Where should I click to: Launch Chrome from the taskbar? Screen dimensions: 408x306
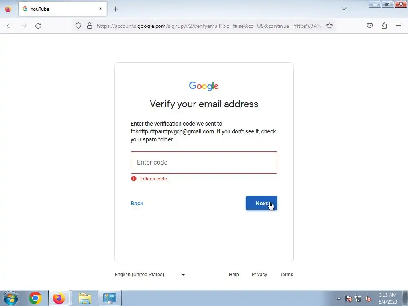click(x=35, y=298)
